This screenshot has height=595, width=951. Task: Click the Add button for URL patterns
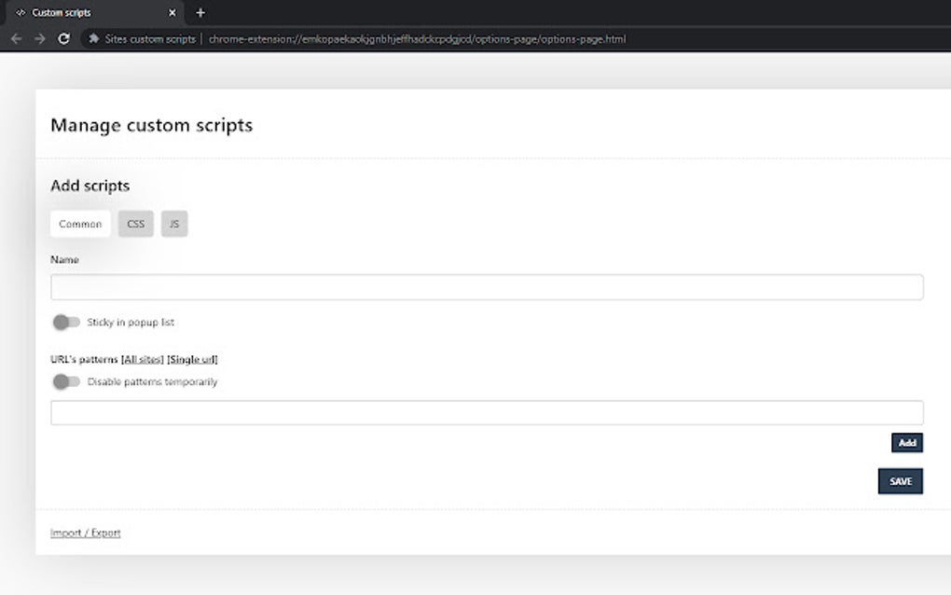coord(906,442)
